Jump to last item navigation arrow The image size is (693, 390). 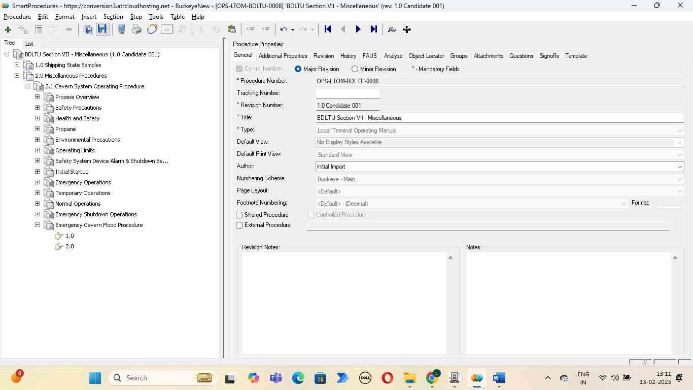(374, 29)
